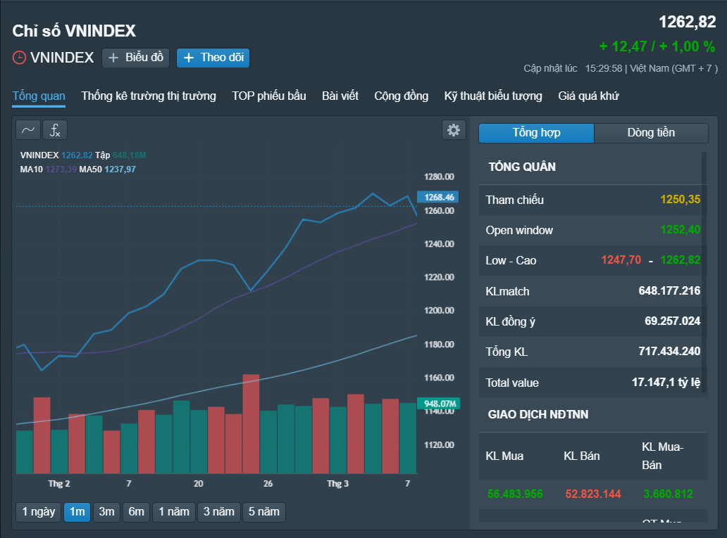Select the 1 ngày time range

point(39,512)
